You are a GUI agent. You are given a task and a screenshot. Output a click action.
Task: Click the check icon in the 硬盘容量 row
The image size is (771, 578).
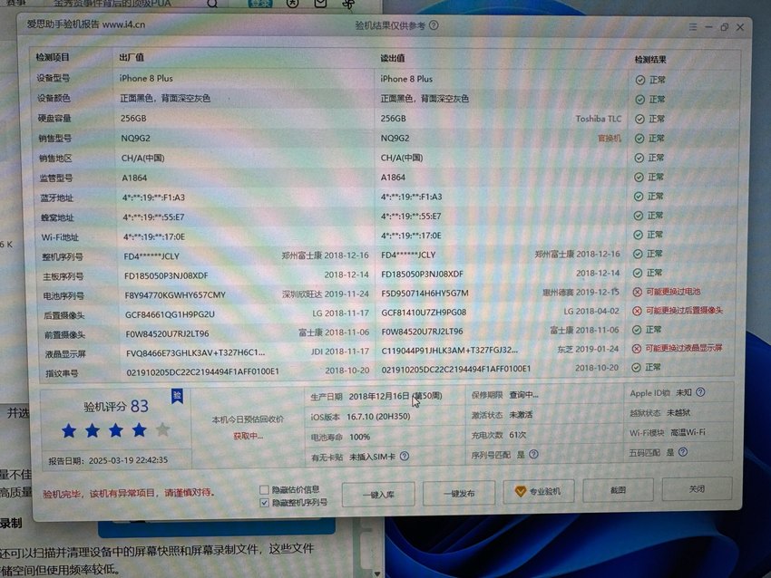(639, 120)
